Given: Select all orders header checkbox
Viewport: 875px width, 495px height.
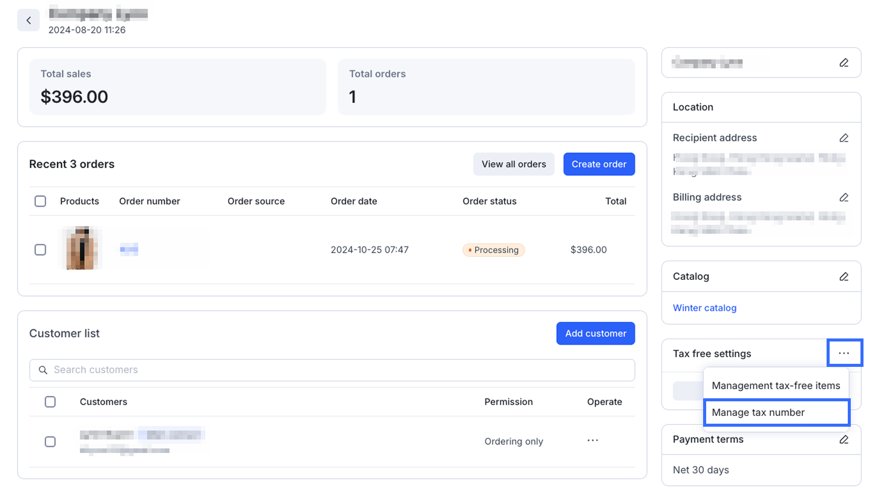Looking at the screenshot, I should [40, 201].
